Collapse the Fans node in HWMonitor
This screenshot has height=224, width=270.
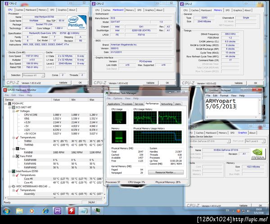(13, 149)
